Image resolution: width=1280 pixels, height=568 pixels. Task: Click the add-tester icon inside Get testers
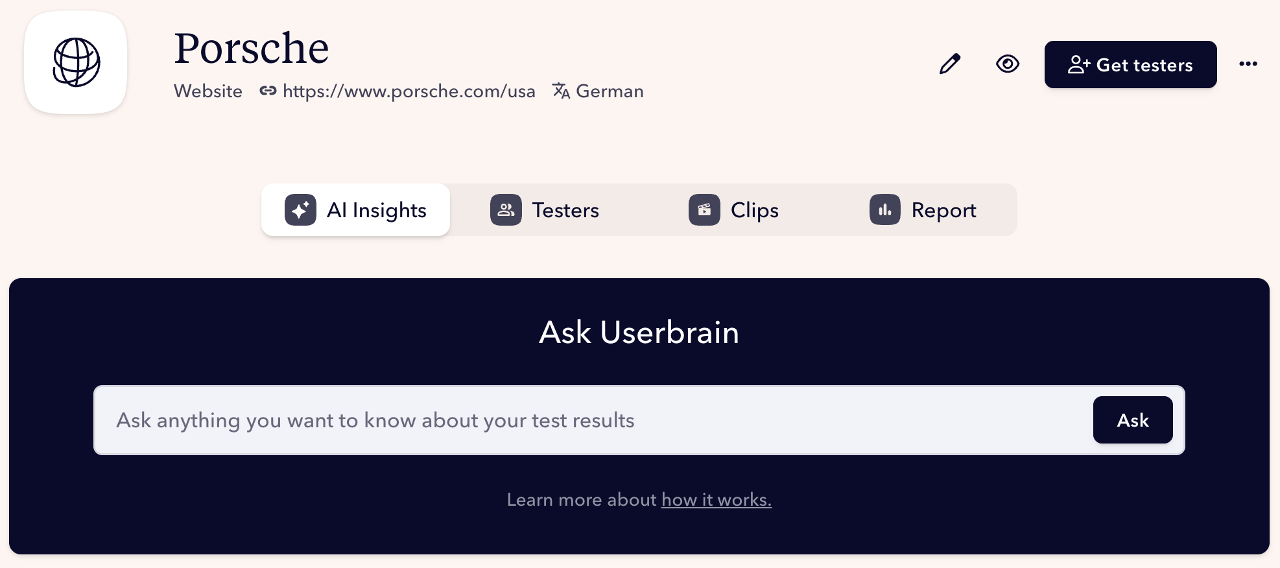point(1078,64)
